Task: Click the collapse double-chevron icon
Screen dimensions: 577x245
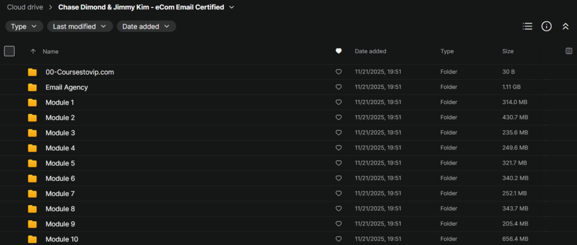Action: click(x=566, y=26)
